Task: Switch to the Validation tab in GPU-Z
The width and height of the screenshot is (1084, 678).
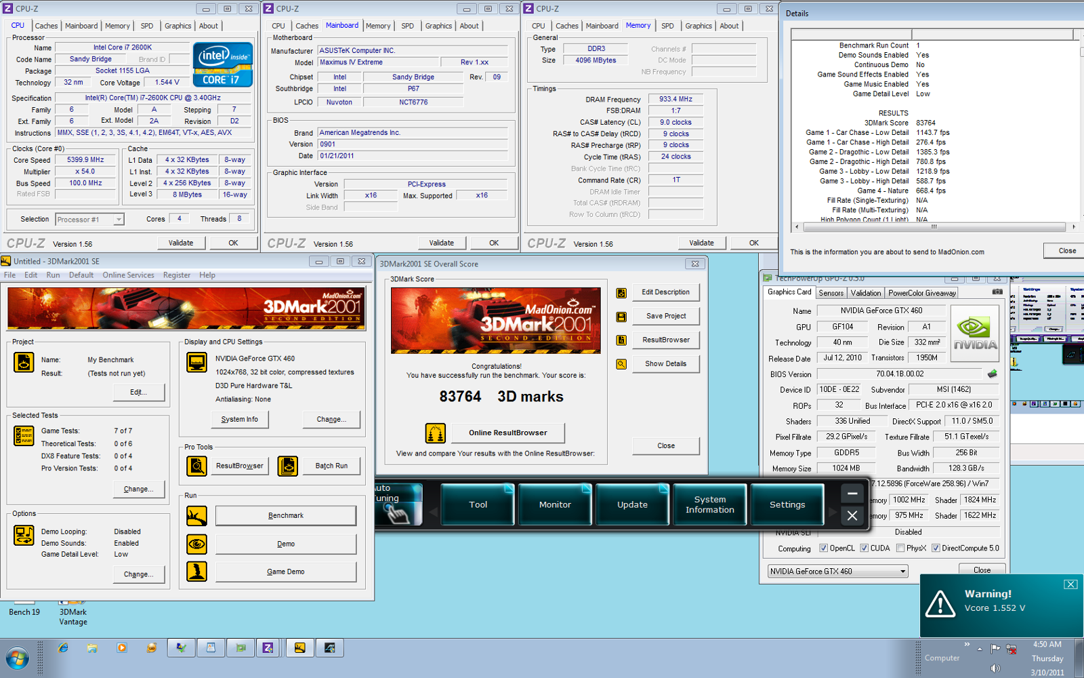Action: 867,293
